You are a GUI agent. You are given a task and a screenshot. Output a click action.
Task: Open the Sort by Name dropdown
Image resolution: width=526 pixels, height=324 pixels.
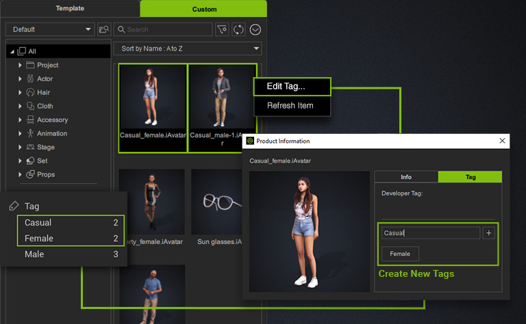pos(187,49)
